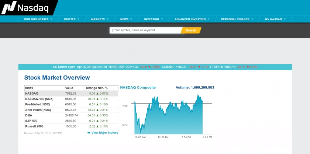Select the DJIA index row
This screenshot has width=310, height=154.
[x=71, y=115]
